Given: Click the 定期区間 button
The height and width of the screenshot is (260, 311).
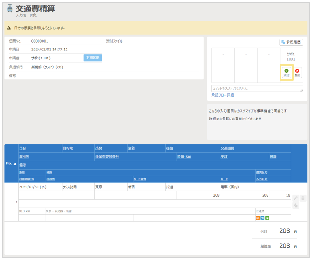Looking at the screenshot, I should click(x=93, y=58).
